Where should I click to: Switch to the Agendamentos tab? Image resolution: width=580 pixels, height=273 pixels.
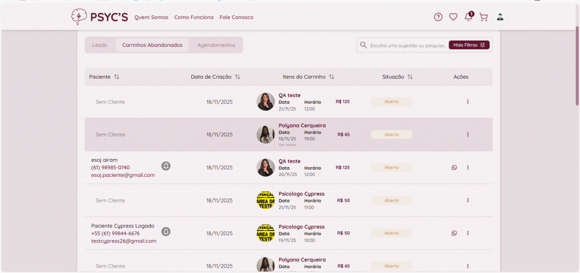(216, 45)
